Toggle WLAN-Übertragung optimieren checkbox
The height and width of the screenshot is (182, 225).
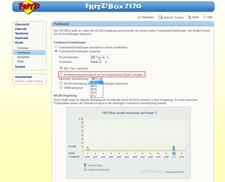coord(61,83)
